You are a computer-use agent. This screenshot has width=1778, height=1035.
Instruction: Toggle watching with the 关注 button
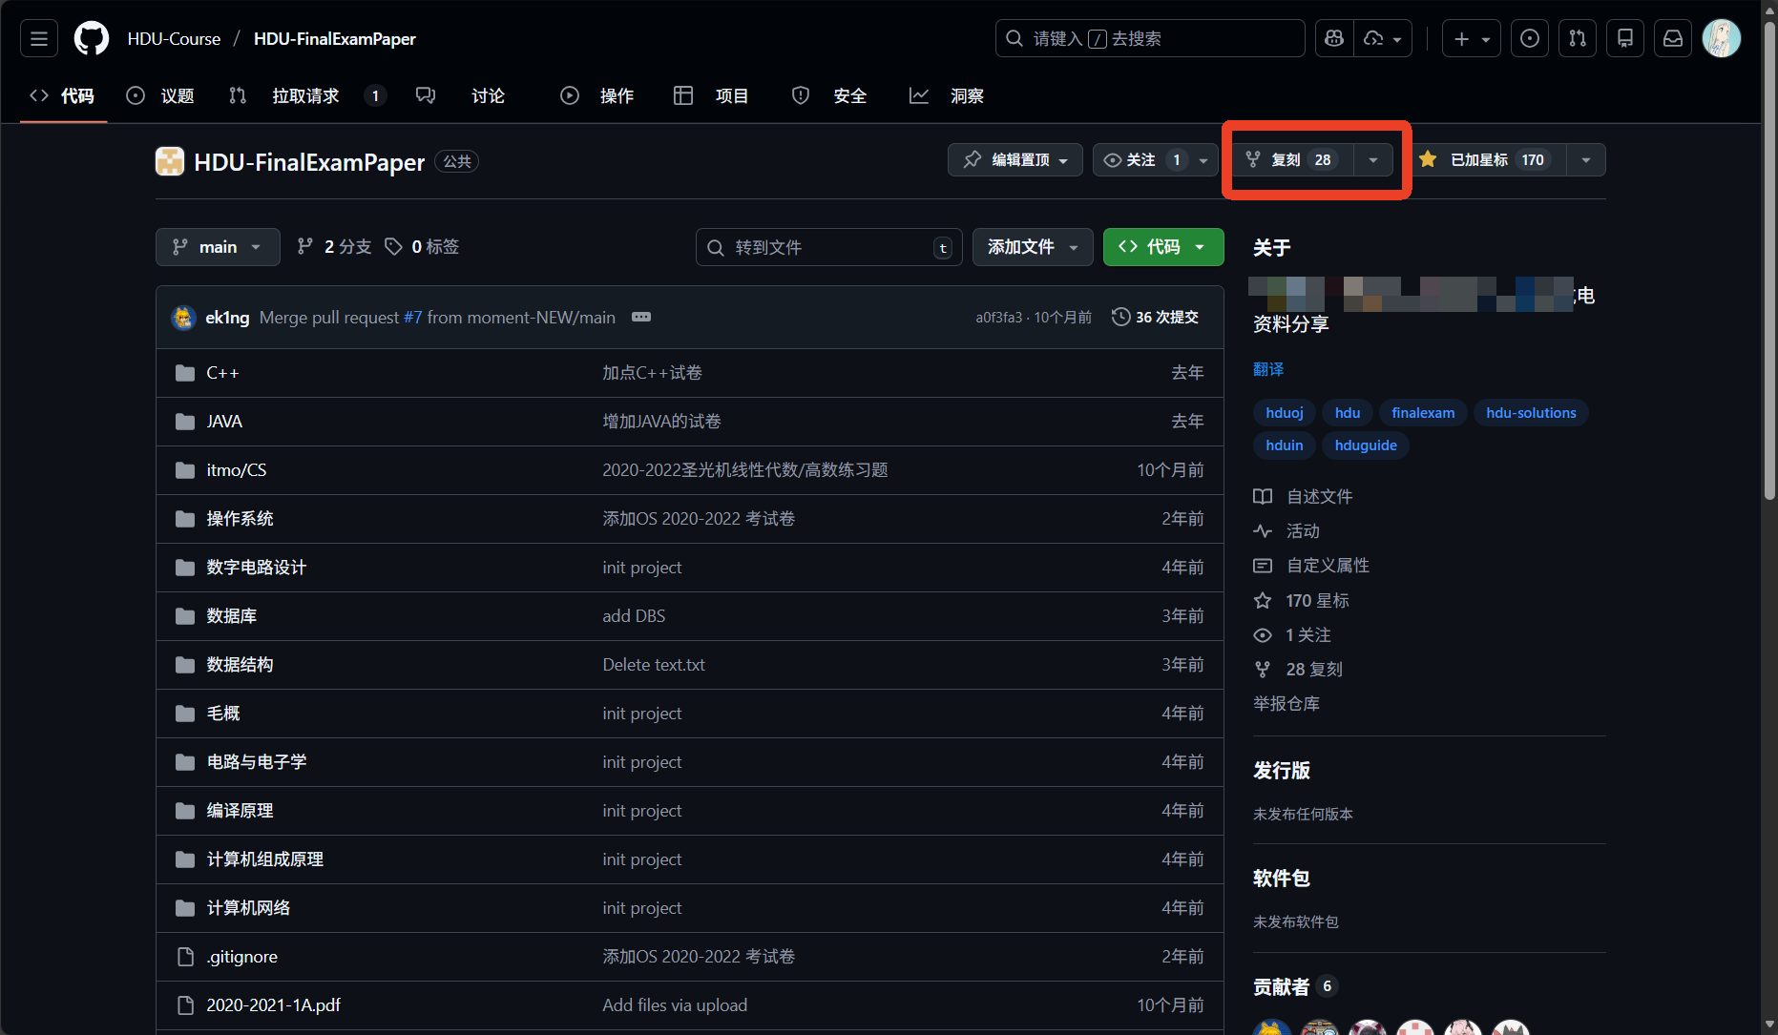tap(1140, 159)
